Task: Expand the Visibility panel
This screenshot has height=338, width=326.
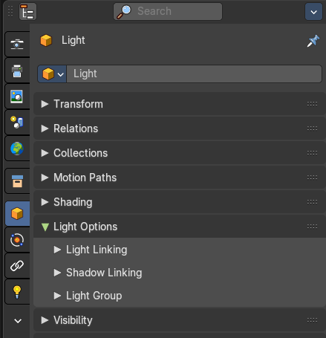Action: pos(180,320)
